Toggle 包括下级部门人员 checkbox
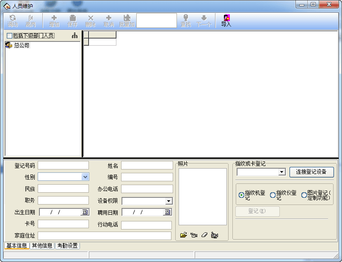 tap(9, 35)
